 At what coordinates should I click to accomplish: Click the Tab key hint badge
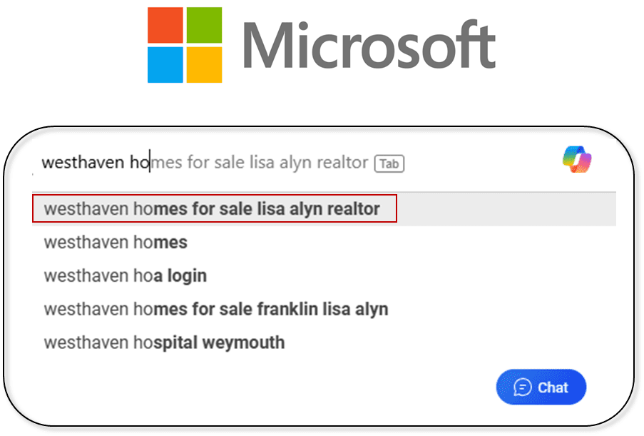389,163
